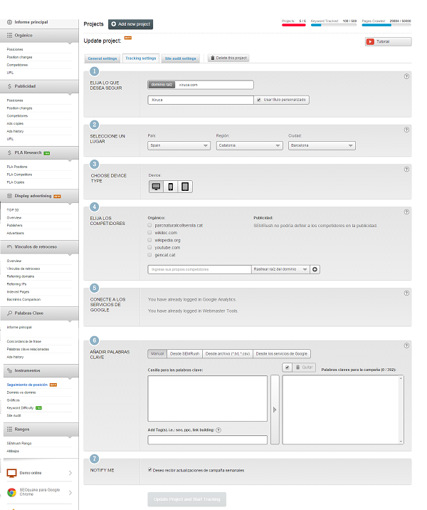Check the parcnaturalcollserola.cat competitor
This screenshot has width=427, height=510.
149,225
